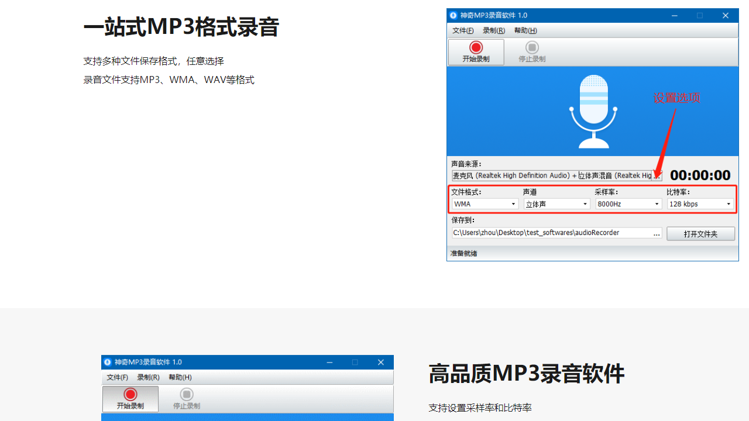The width and height of the screenshot is (749, 421).
Task: Click the app logo in the title bar
Action: click(453, 15)
